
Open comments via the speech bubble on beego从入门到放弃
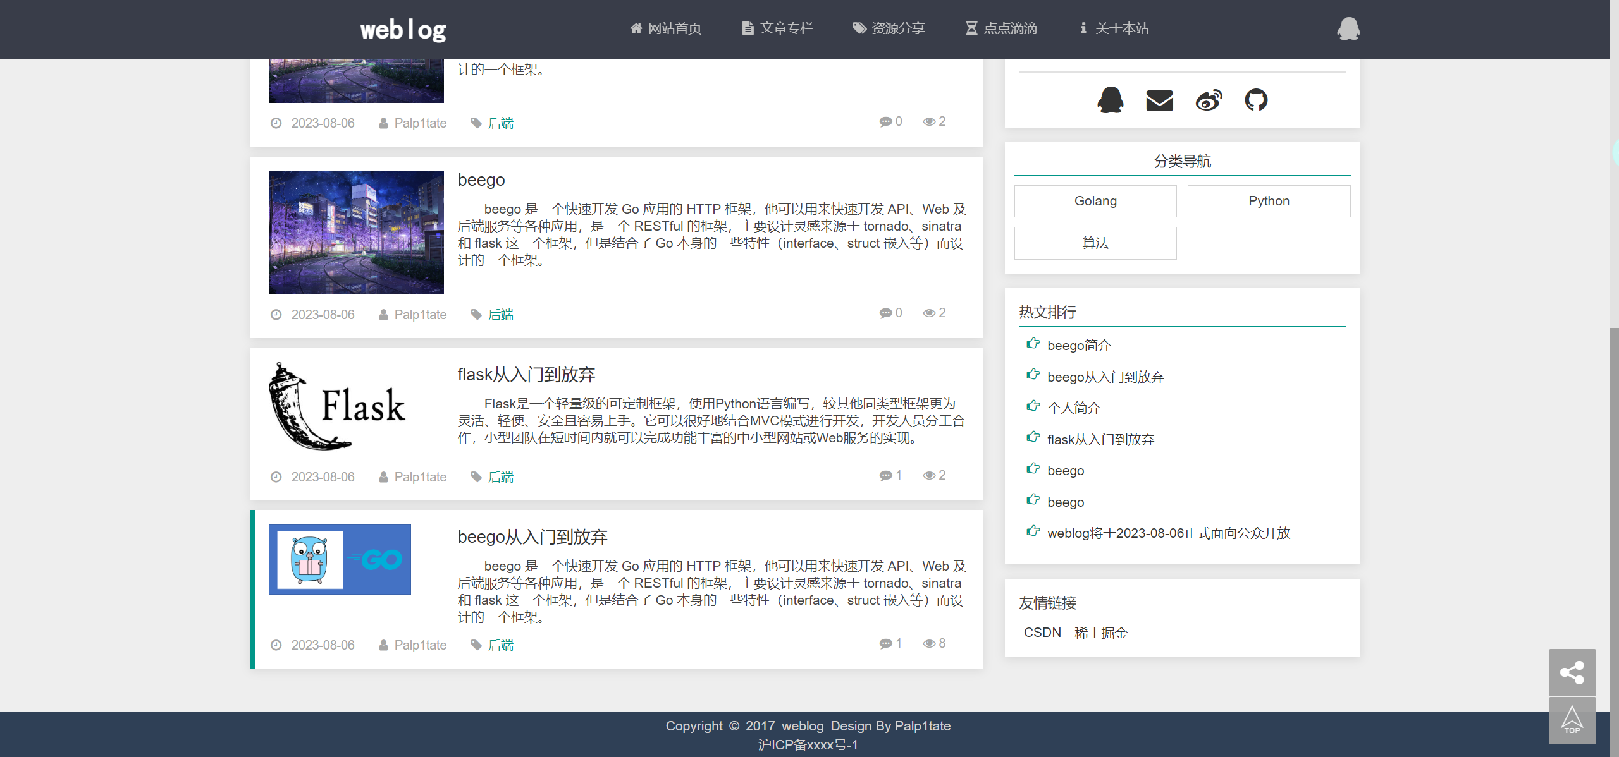click(x=885, y=643)
